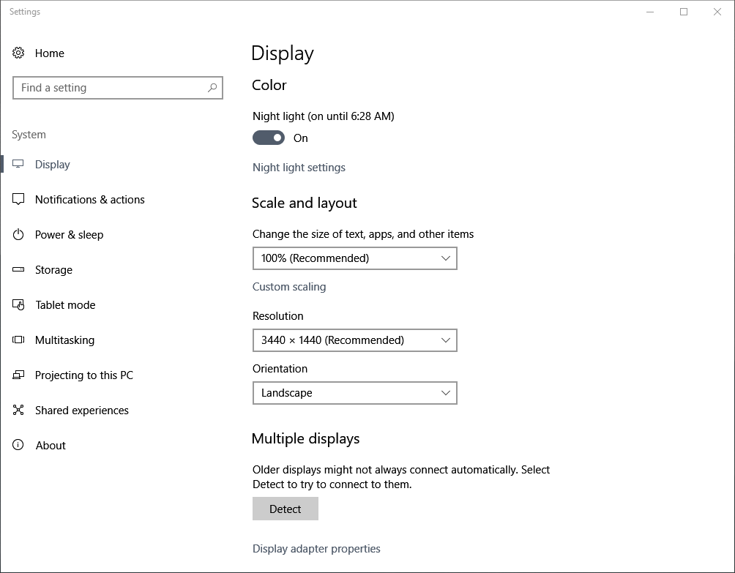This screenshot has width=735, height=573.
Task: Click the Projecting to this PC icon
Action: coord(18,375)
